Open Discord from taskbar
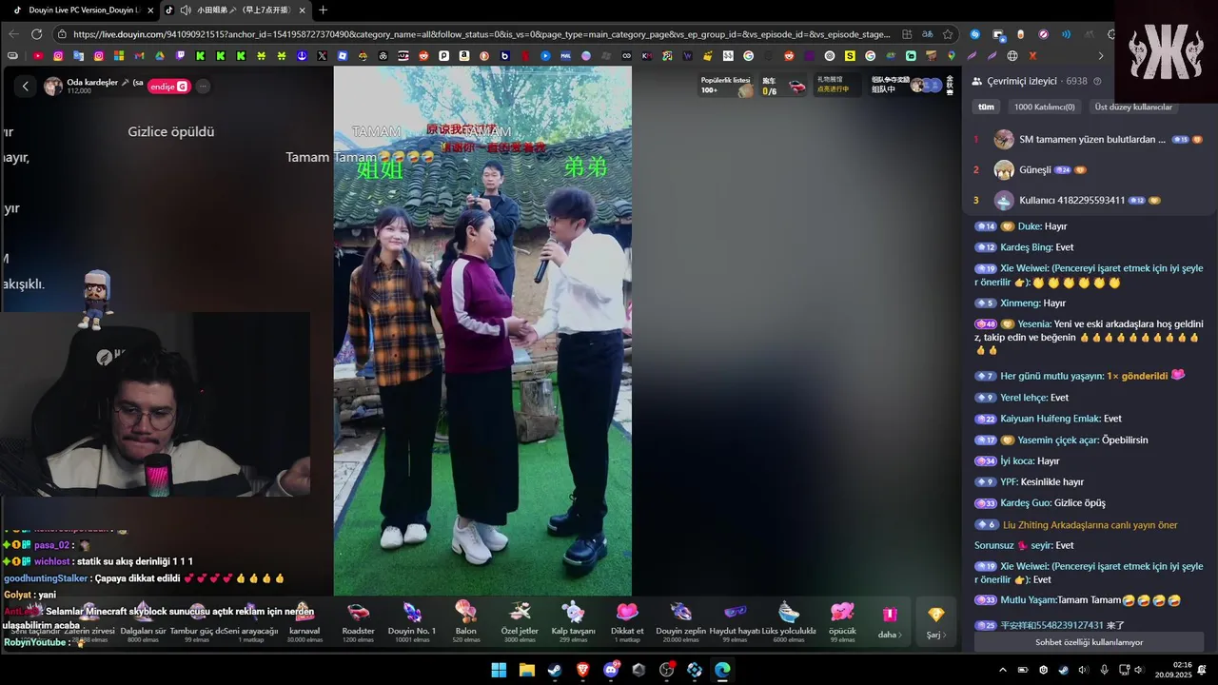Image resolution: width=1218 pixels, height=685 pixels. [x=611, y=670]
